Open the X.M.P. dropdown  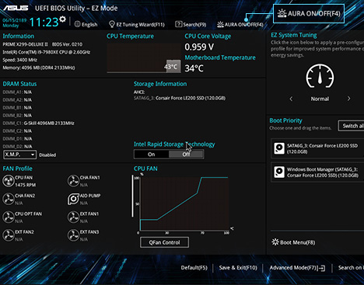tap(19, 155)
